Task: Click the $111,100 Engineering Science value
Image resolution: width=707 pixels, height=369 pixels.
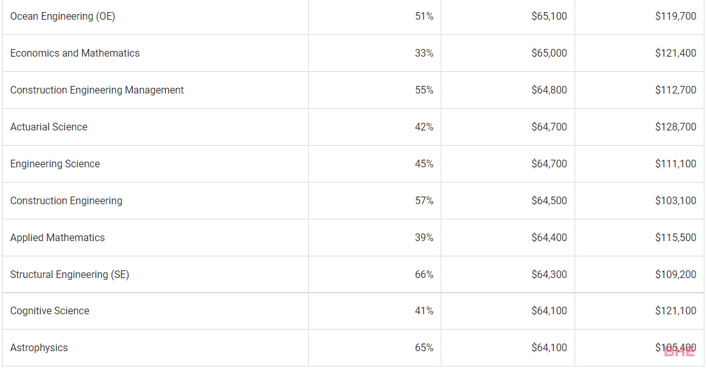Action: pyautogui.click(x=675, y=164)
